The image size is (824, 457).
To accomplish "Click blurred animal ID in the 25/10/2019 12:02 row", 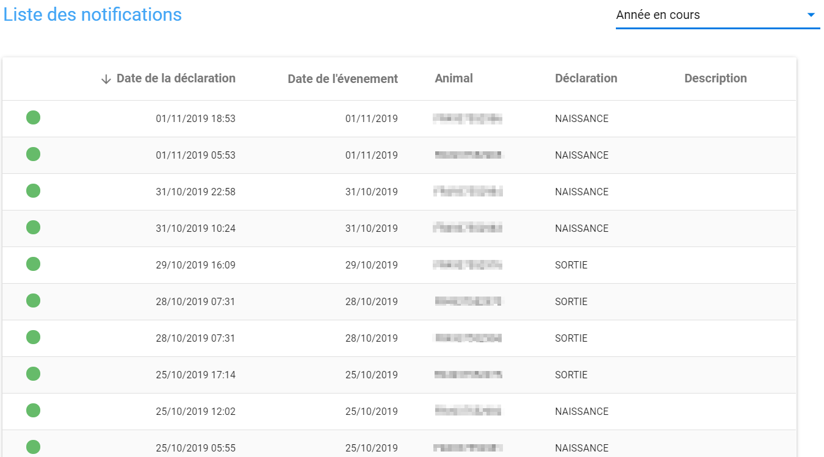I will pos(468,411).
